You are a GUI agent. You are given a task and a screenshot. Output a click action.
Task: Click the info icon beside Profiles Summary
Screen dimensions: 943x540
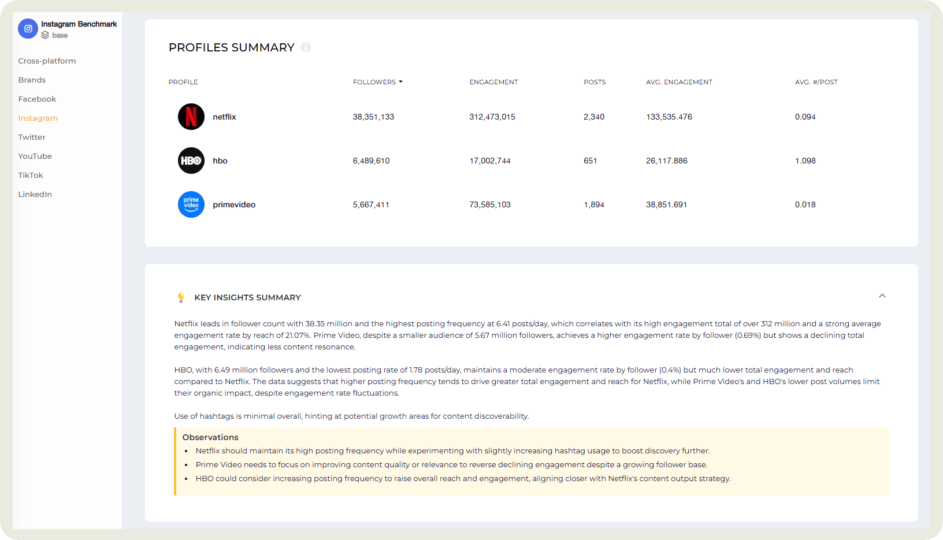306,47
